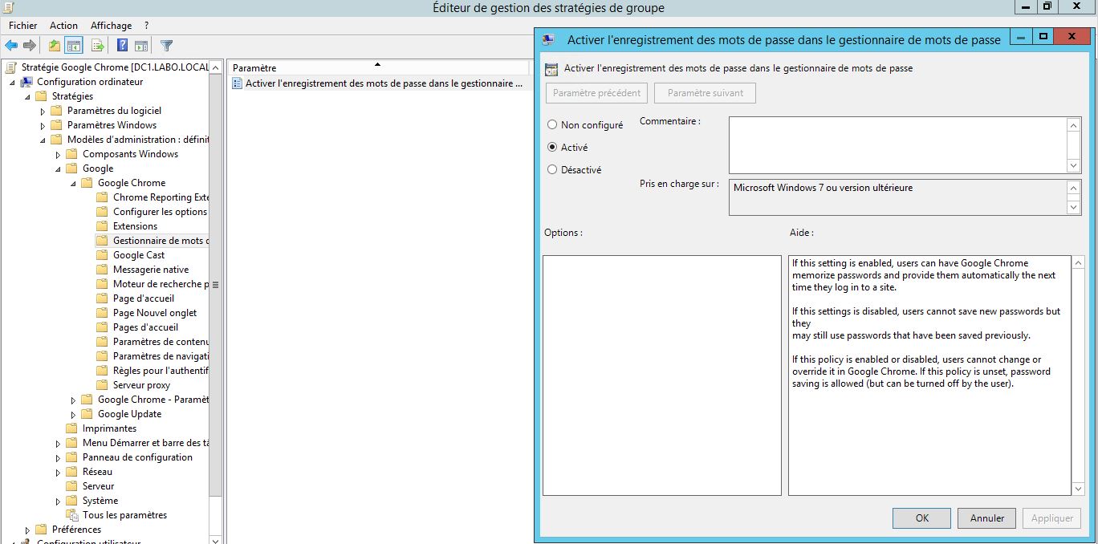Click the Stratégie Google Chrome root policy icon
This screenshot has height=544, width=1098.
click(x=11, y=67)
